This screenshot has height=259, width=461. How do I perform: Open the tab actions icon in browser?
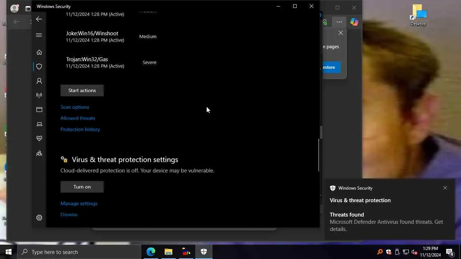pyautogui.click(x=28, y=9)
